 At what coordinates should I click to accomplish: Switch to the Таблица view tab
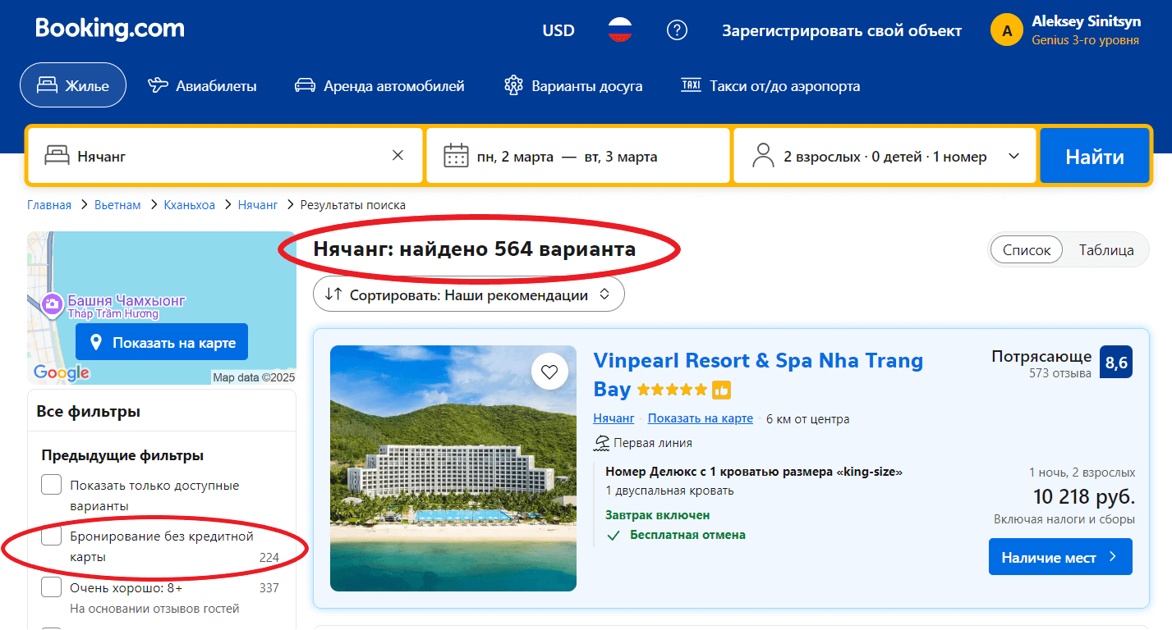1106,249
